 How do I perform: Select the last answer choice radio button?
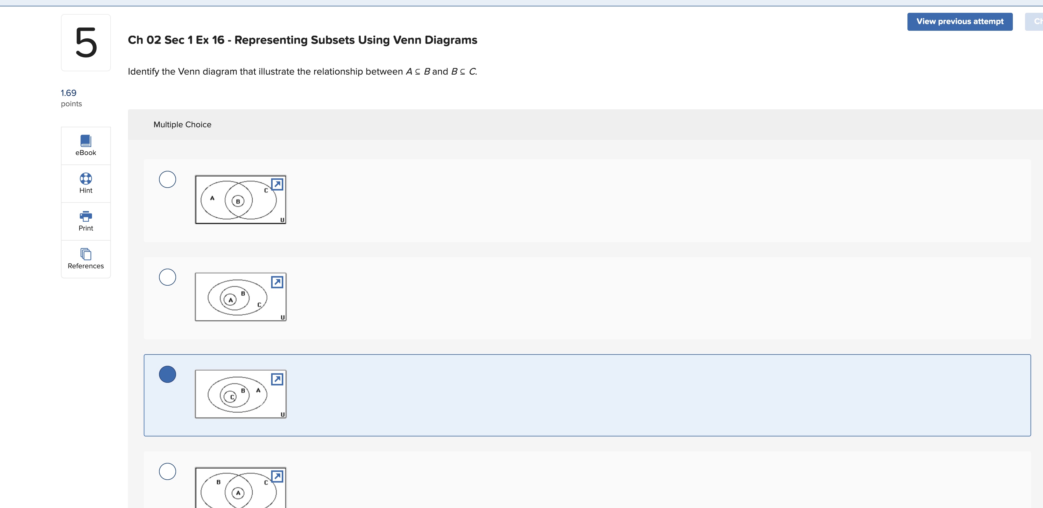[x=167, y=471]
